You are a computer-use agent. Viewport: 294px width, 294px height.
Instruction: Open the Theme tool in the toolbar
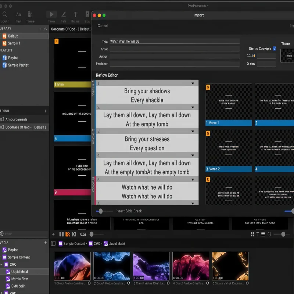pyautogui.click(x=30, y=15)
